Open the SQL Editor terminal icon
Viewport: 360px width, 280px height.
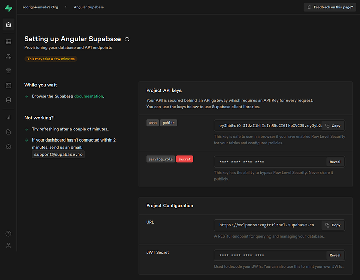(x=8, y=85)
